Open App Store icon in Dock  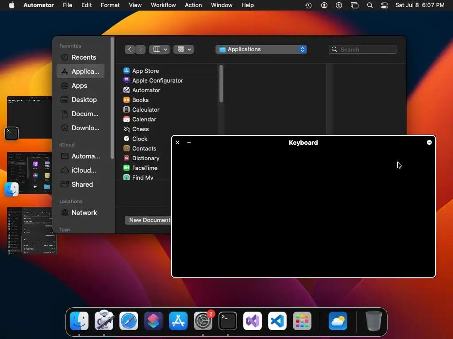178,321
